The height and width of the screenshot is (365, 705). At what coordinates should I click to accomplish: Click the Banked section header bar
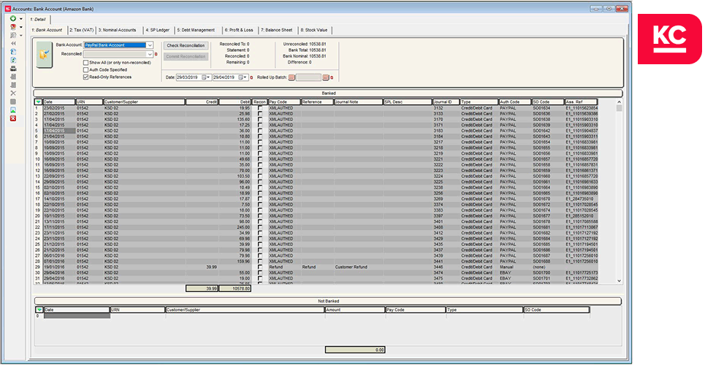pyautogui.click(x=328, y=93)
